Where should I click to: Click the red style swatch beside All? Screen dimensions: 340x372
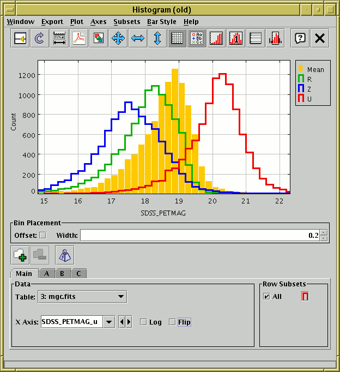(x=305, y=296)
